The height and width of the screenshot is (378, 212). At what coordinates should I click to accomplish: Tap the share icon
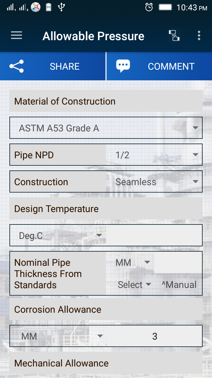(16, 66)
